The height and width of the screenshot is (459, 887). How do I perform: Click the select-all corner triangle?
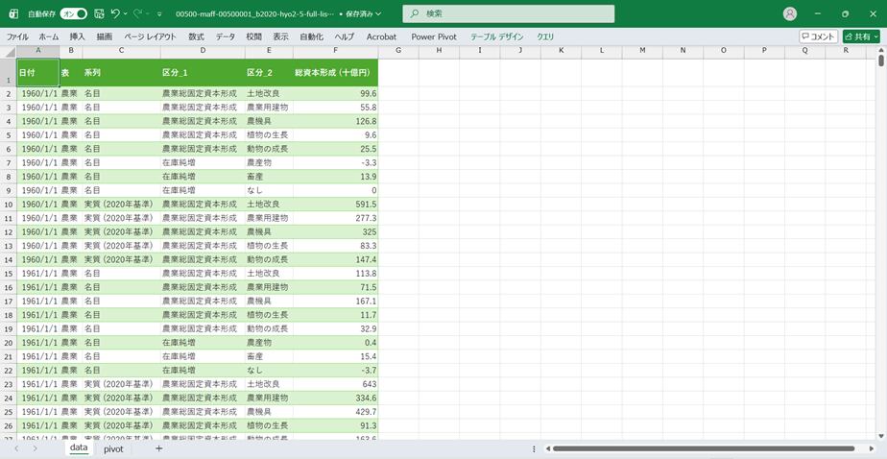point(9,50)
